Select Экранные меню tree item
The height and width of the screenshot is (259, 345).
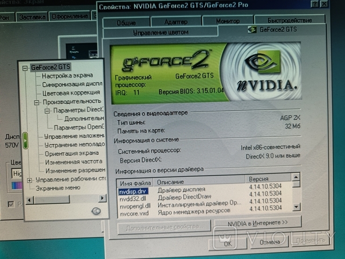(58, 188)
